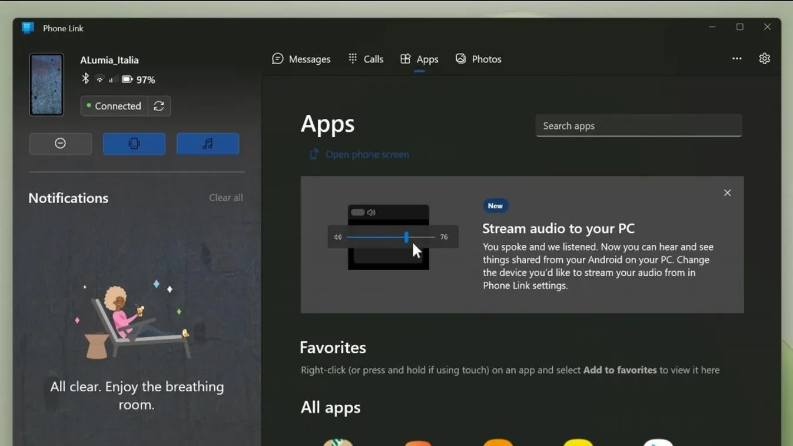Click the Favorites heading
The width and height of the screenshot is (793, 446).
click(333, 347)
